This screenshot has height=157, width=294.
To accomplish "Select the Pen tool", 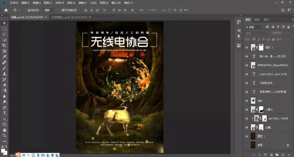I will coord(4,108).
